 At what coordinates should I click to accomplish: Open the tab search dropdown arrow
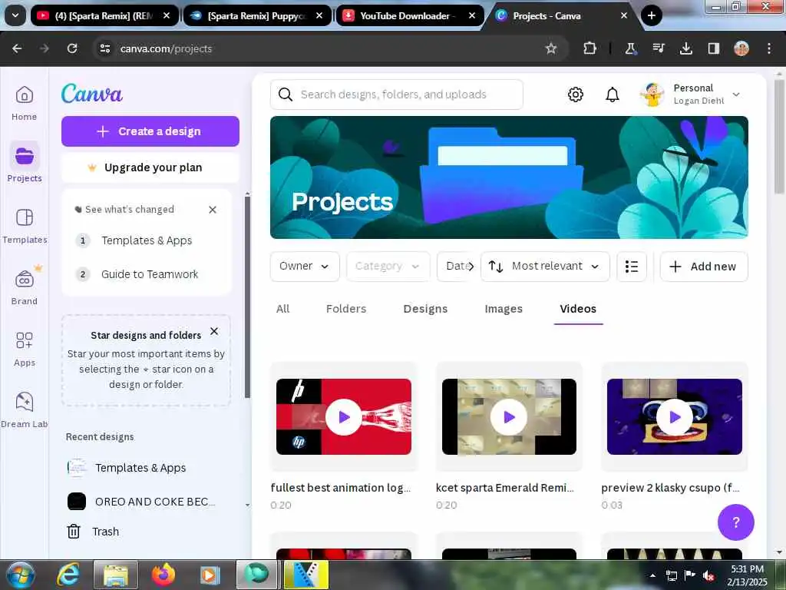click(x=15, y=15)
